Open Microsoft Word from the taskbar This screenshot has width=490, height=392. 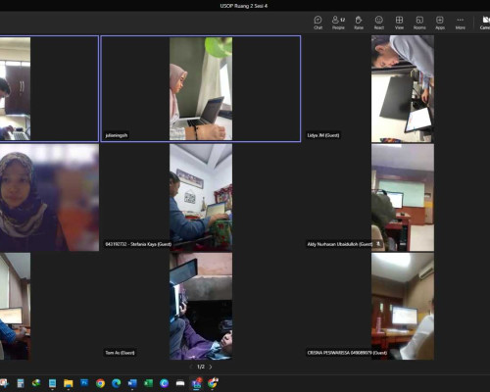[132, 383]
